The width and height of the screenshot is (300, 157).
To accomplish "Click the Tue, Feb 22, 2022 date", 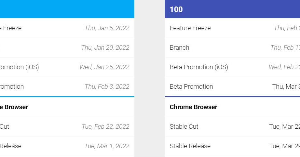I will tap(105, 126).
